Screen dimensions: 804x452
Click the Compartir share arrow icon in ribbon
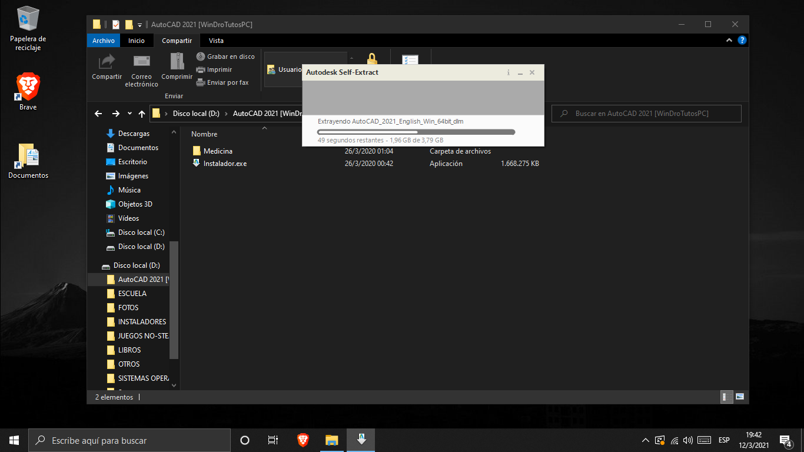pyautogui.click(x=107, y=61)
